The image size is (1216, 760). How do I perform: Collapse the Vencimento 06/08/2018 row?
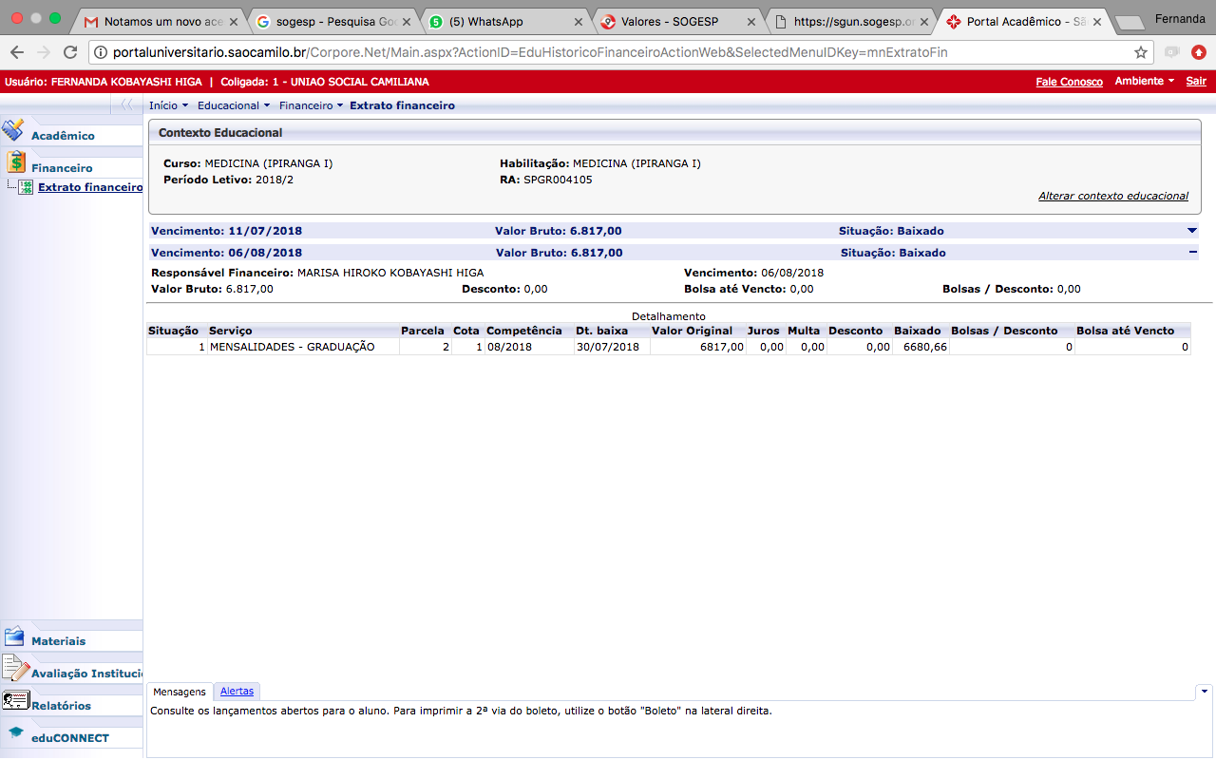pyautogui.click(x=1191, y=253)
